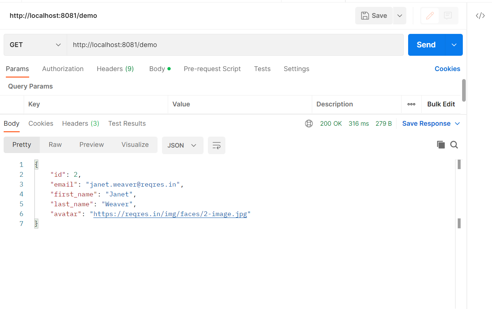Viewport: 492px width, 309px height.
Task: Click the 316 ms response time
Action: 359,124
